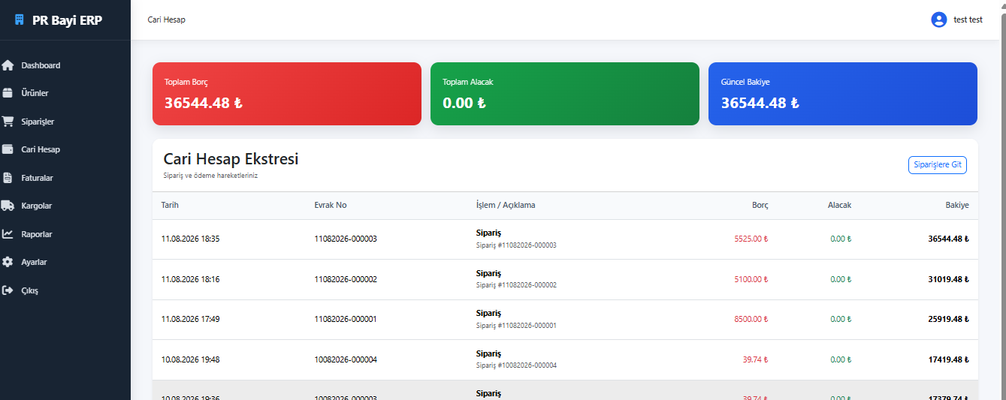Click the Dashboard home icon
1006x400 pixels.
tap(8, 65)
